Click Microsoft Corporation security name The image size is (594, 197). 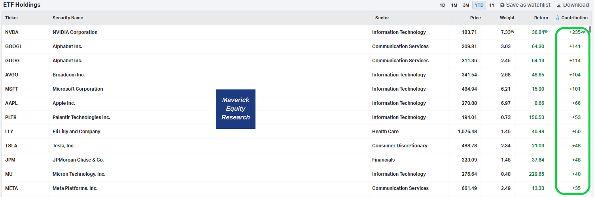click(78, 89)
